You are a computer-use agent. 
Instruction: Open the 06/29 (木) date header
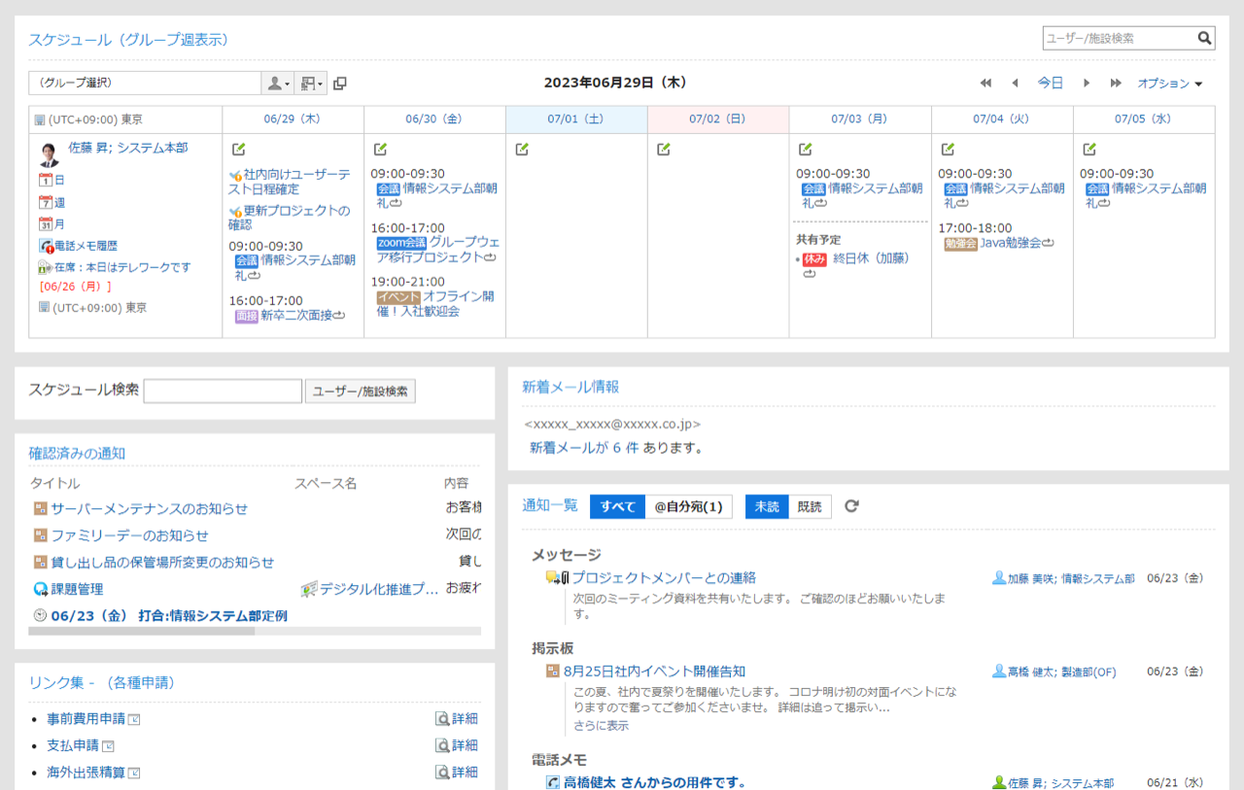[293, 120]
